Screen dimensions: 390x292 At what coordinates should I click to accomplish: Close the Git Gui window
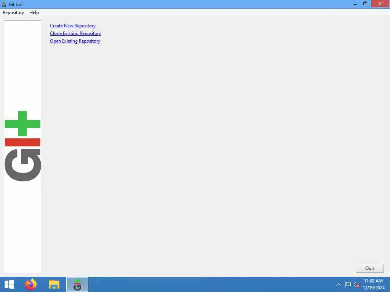pyautogui.click(x=380, y=4)
